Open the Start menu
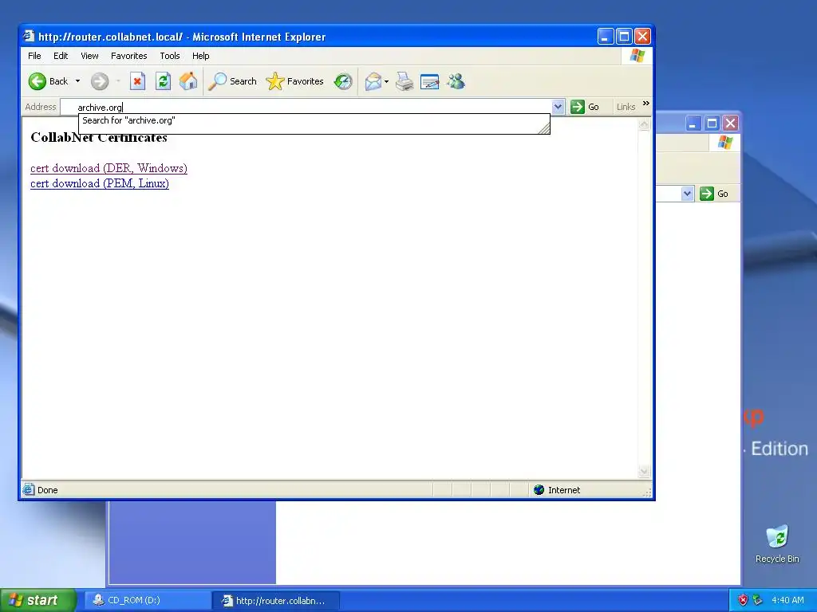The width and height of the screenshot is (817, 612). pos(37,600)
